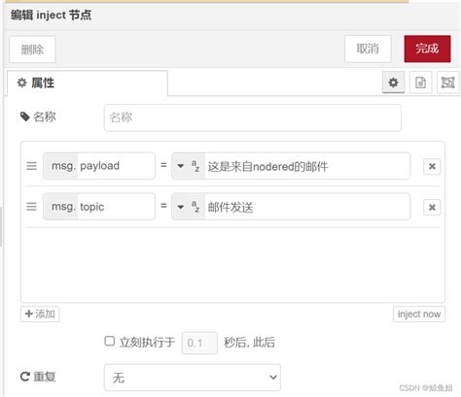Click the red 完成 done button
This screenshot has width=461, height=397.
pos(427,49)
